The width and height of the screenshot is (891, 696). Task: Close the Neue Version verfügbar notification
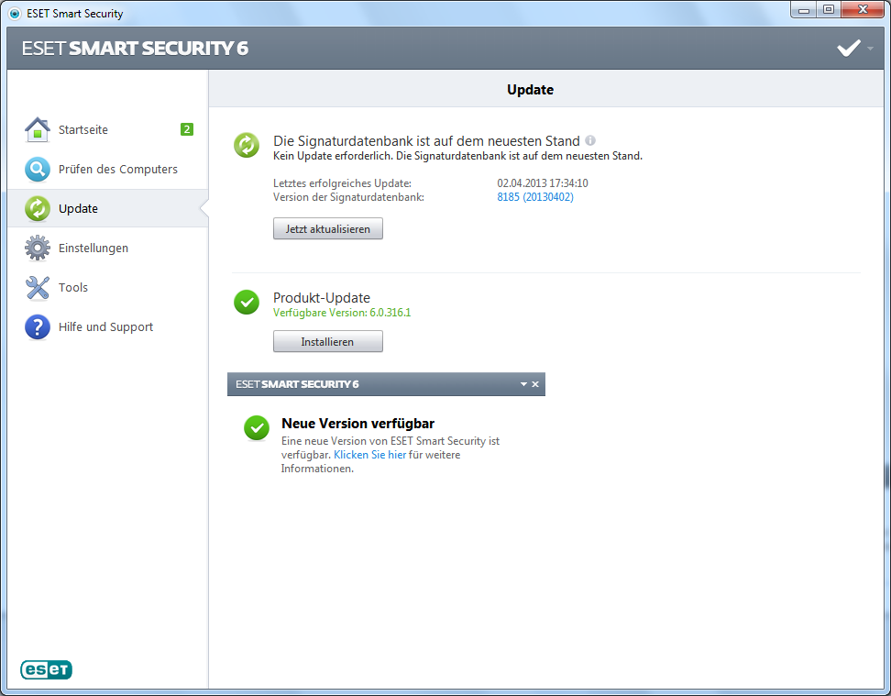[x=535, y=384]
